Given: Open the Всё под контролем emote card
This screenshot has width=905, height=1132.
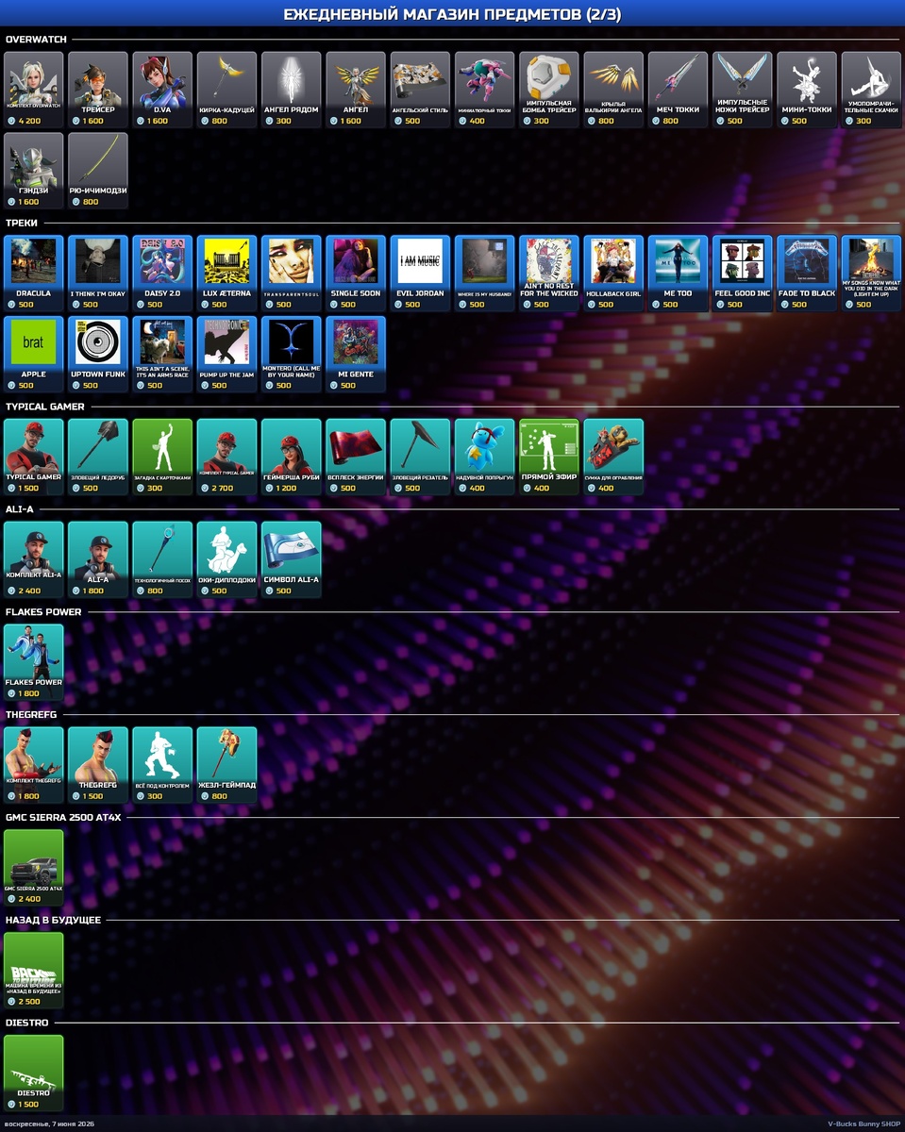Looking at the screenshot, I should [x=162, y=766].
